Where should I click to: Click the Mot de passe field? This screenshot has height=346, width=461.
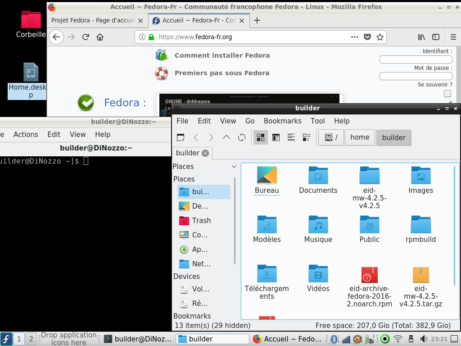[416, 76]
